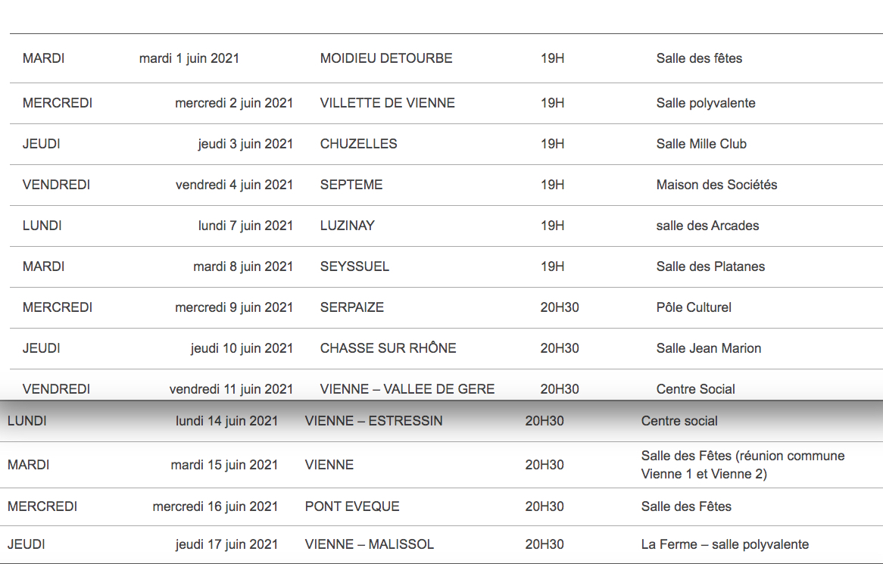
Task: Select SEPTEME commune cell
Action: [x=351, y=185]
